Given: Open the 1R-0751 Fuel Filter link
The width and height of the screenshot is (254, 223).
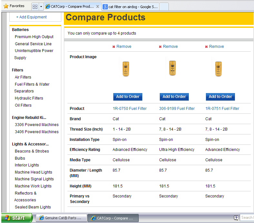Looking at the screenshot, I should pyautogui.click(x=222, y=109).
